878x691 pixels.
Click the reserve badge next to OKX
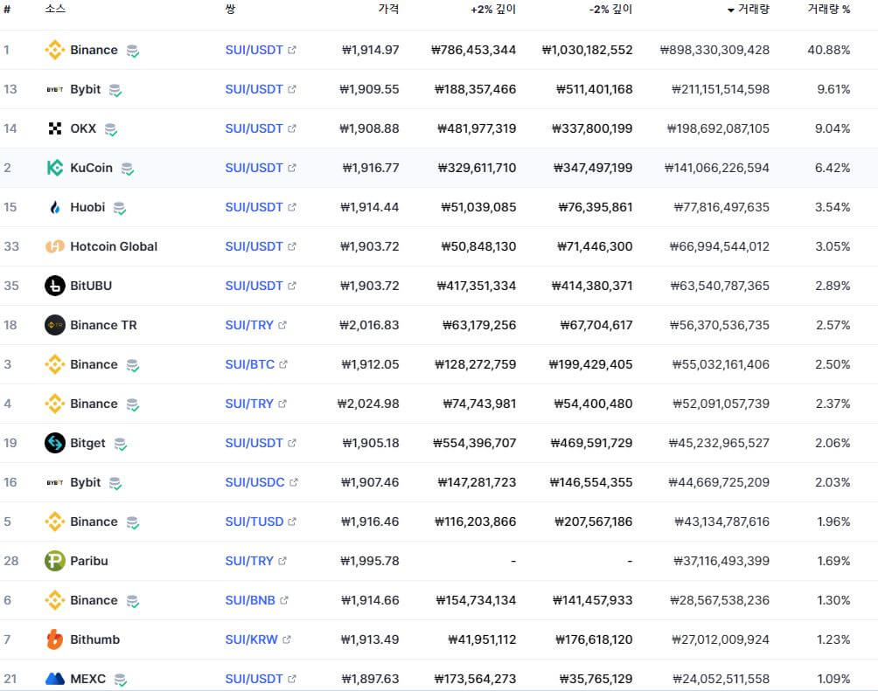(x=111, y=129)
